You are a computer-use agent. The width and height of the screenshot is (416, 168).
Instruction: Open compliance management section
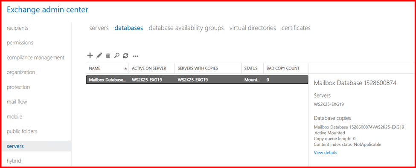(x=35, y=58)
